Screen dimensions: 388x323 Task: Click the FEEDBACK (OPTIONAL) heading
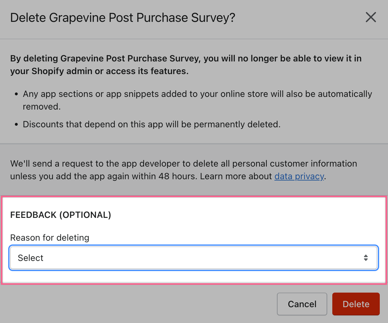pos(61,215)
